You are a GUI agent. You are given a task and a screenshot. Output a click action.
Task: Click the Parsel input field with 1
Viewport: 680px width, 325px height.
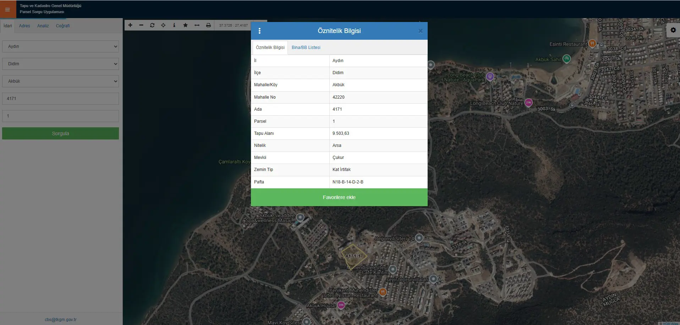point(60,116)
